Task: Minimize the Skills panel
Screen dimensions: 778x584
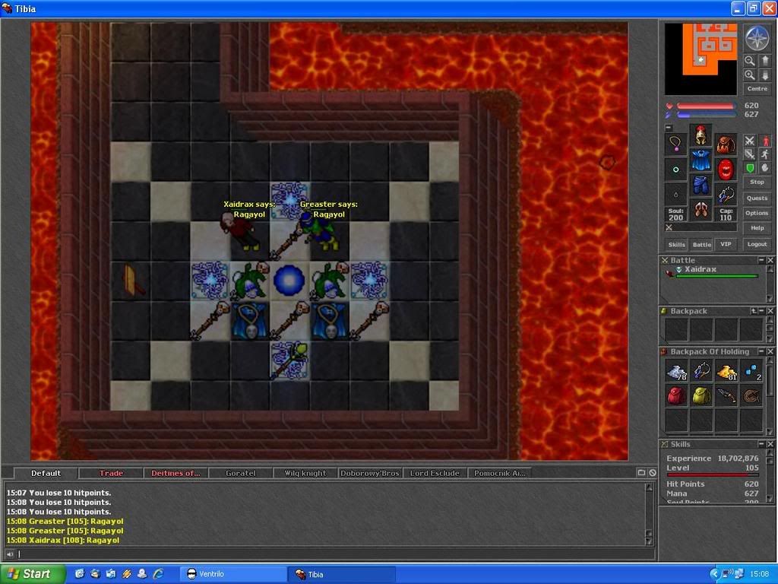Action: click(x=761, y=444)
